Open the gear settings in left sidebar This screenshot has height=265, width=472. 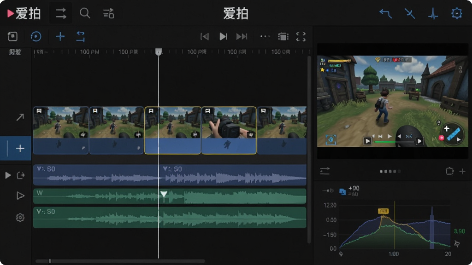tap(20, 218)
